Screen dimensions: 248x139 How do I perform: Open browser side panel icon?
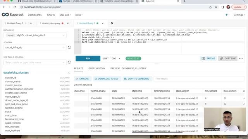(x=223, y=7)
